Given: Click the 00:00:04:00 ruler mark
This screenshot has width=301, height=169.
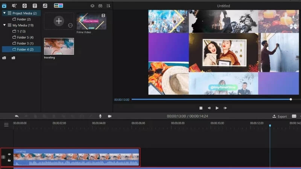Looking at the screenshot, I should pyautogui.click(x=99, y=123).
